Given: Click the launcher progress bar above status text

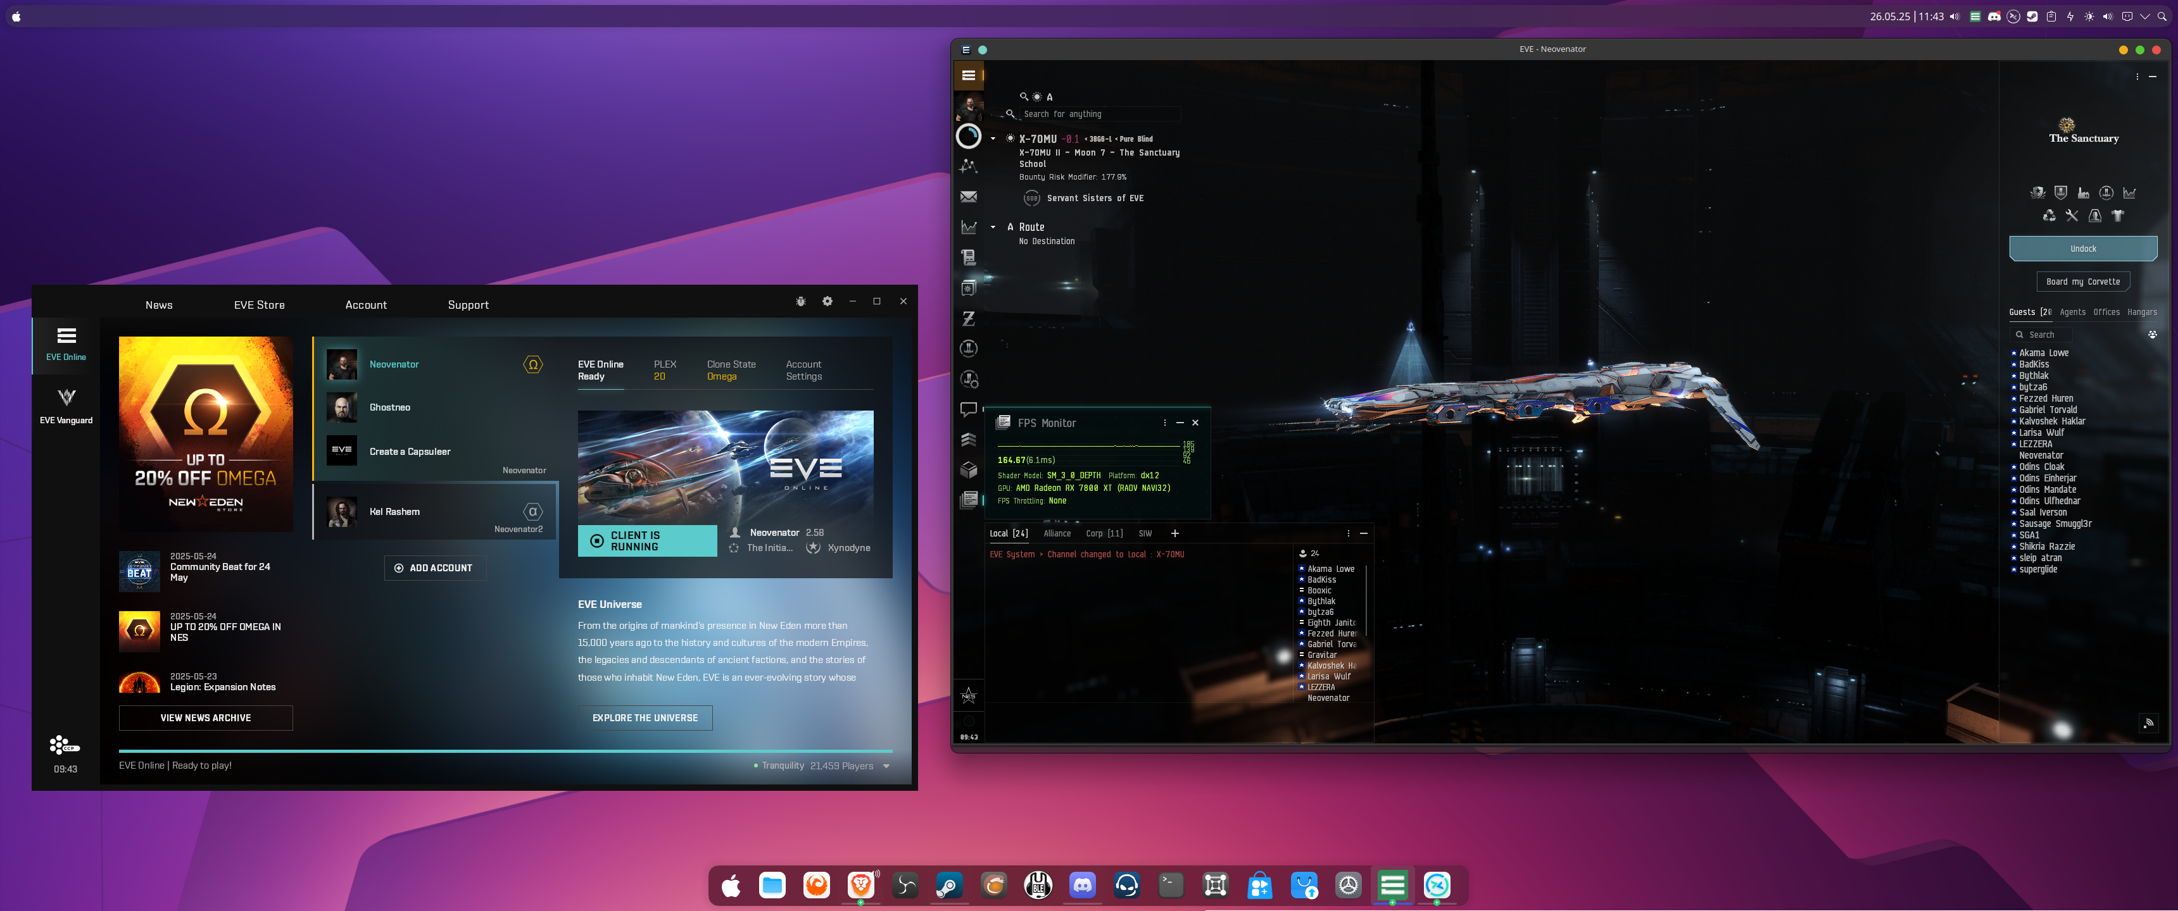Looking at the screenshot, I should tap(506, 750).
